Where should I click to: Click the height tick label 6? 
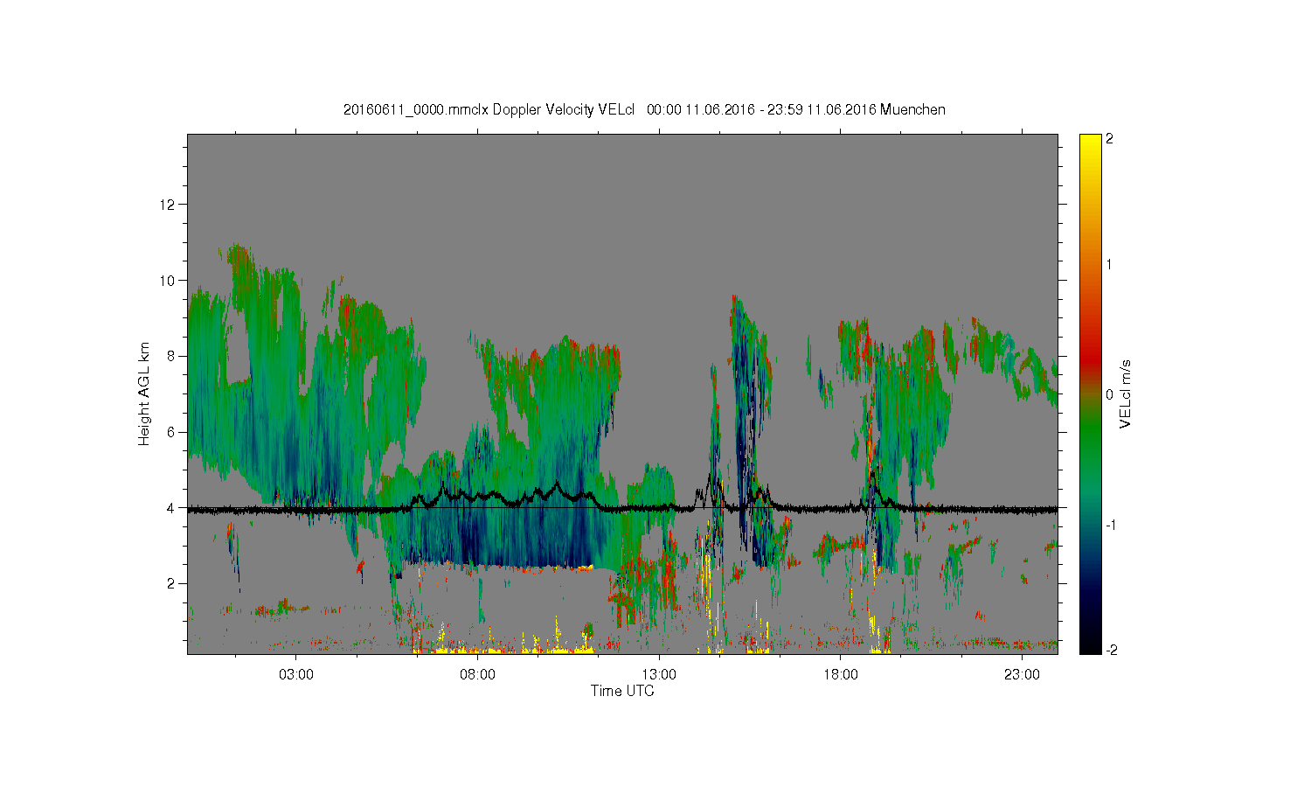[x=172, y=432]
